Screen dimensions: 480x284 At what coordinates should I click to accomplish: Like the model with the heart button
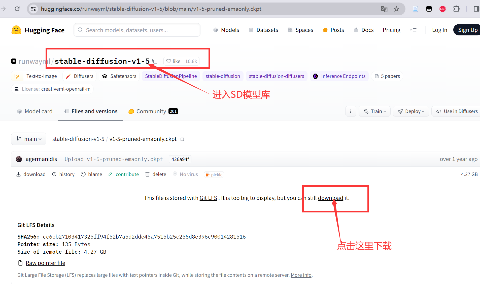[x=173, y=61]
